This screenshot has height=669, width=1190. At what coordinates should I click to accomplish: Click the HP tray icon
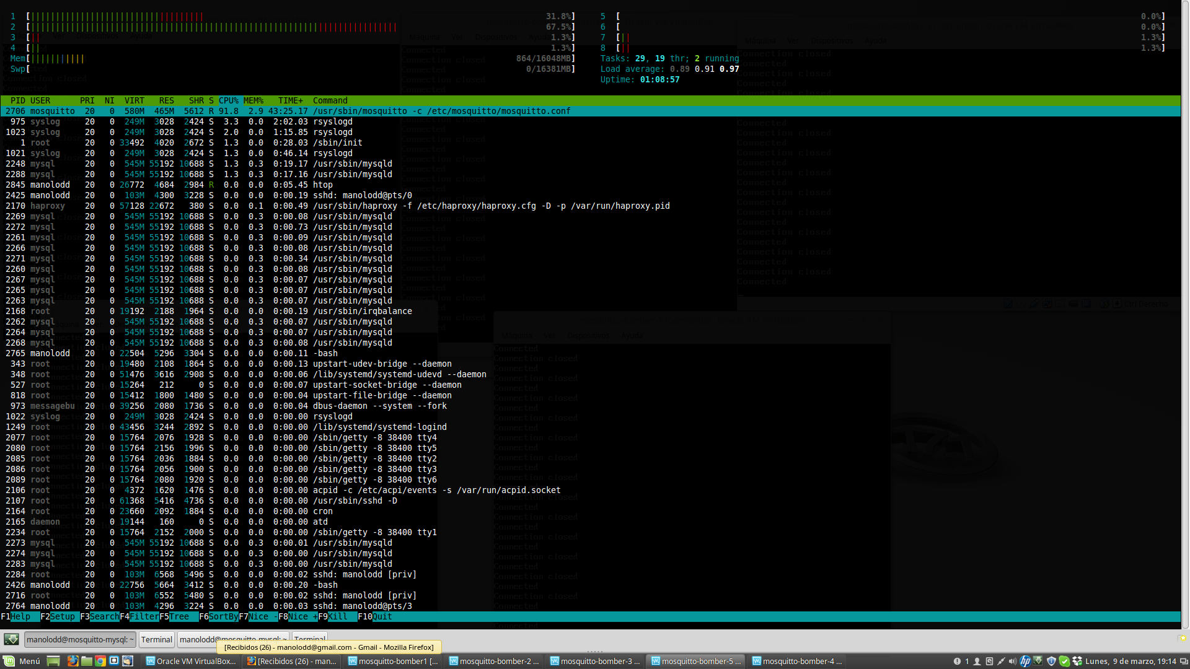pyautogui.click(x=1025, y=661)
